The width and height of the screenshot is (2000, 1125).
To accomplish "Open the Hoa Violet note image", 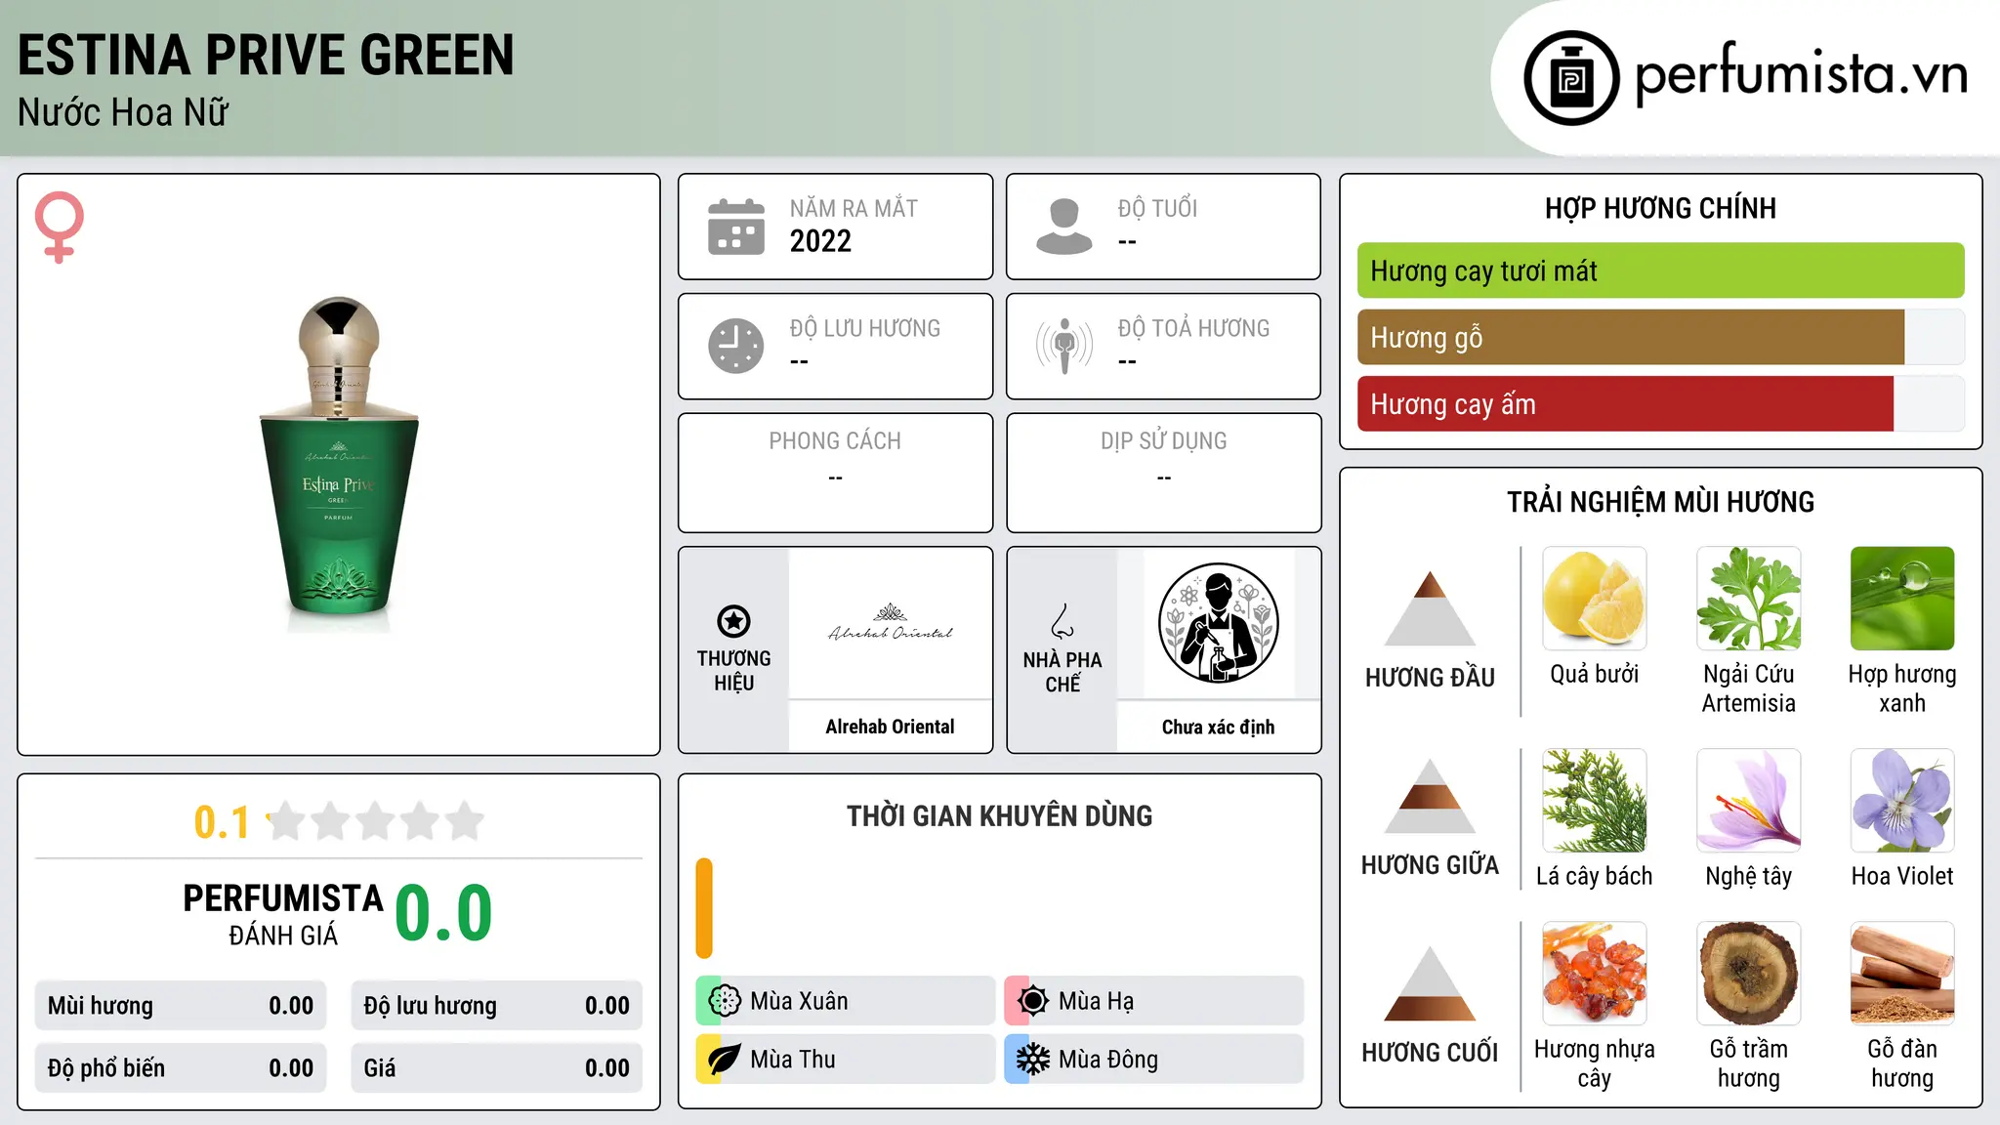I will 1902,801.
